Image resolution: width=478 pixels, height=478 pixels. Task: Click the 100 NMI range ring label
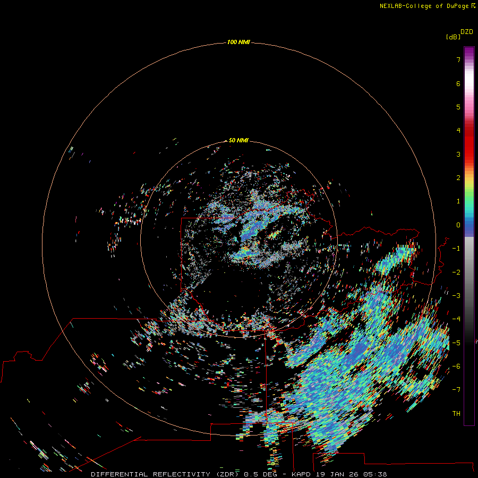(238, 42)
